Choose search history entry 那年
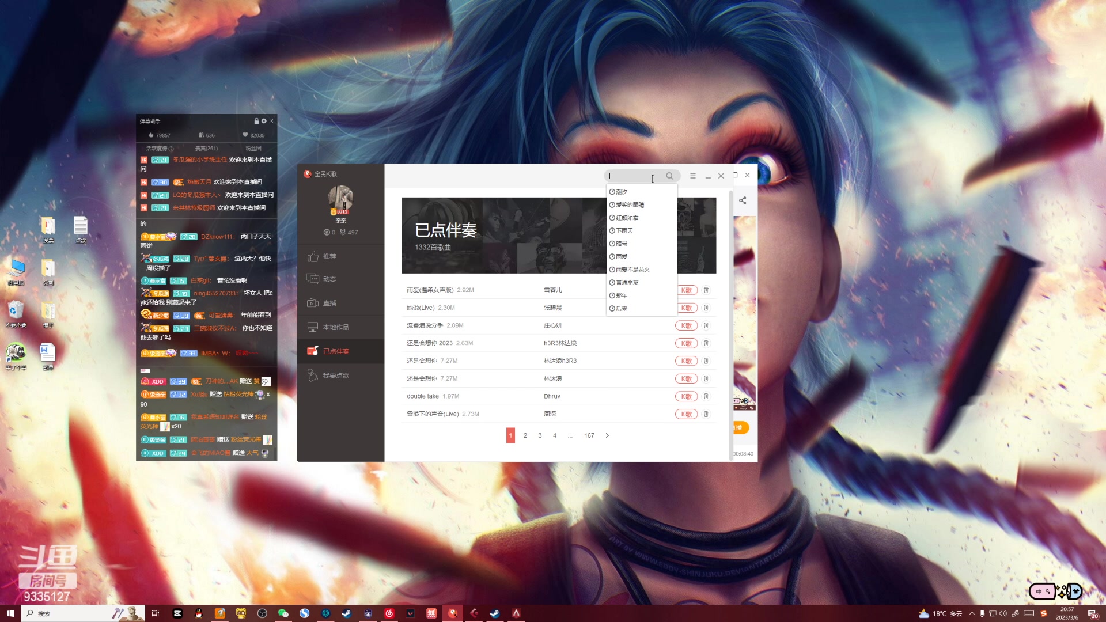Viewport: 1106px width, 622px height. (x=642, y=295)
